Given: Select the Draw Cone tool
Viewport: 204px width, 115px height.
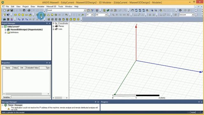Looking at the screenshot, I should 48,15.
